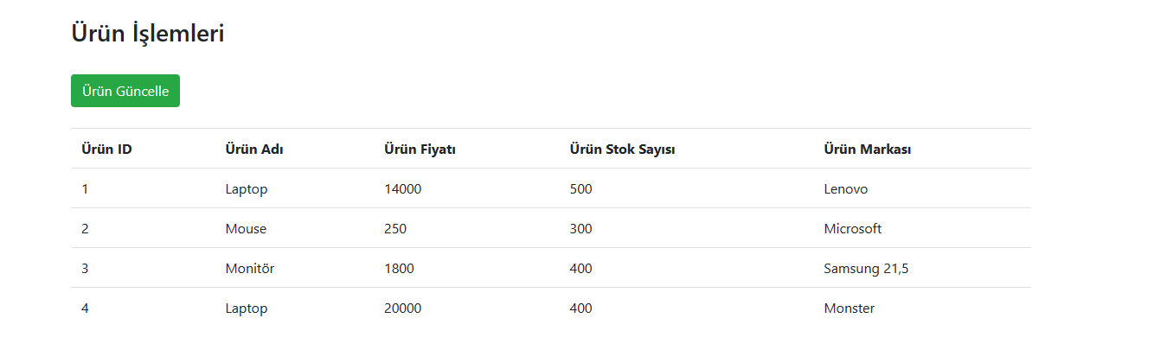Click the 14000 price cell
The image size is (1167, 350).
pyautogui.click(x=402, y=189)
